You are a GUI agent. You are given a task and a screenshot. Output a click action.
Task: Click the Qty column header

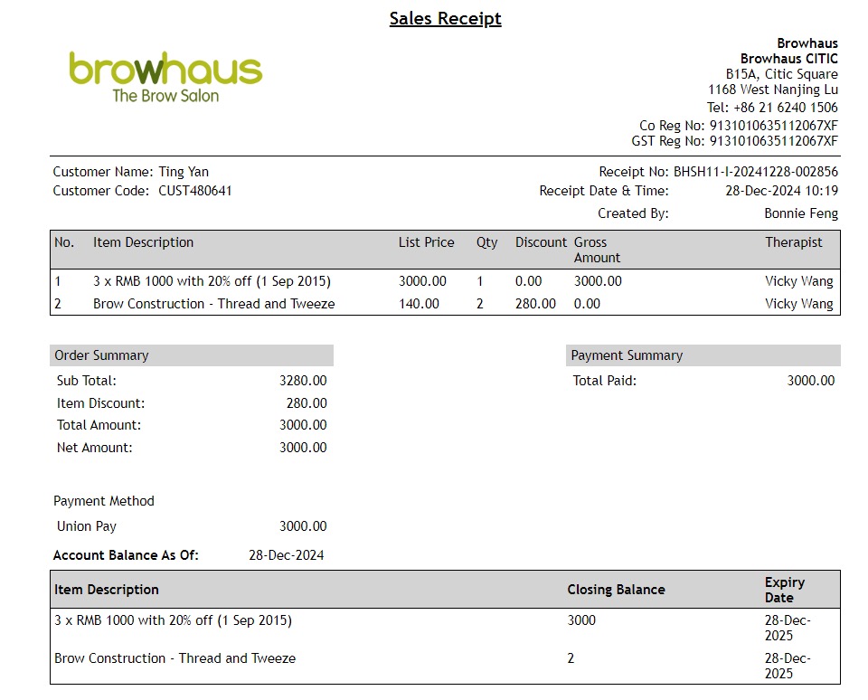click(486, 242)
